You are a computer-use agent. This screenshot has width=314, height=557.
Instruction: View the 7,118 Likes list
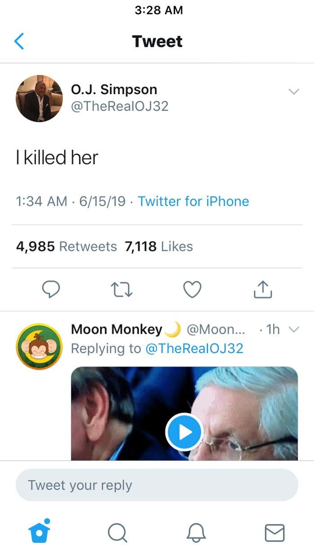(159, 246)
